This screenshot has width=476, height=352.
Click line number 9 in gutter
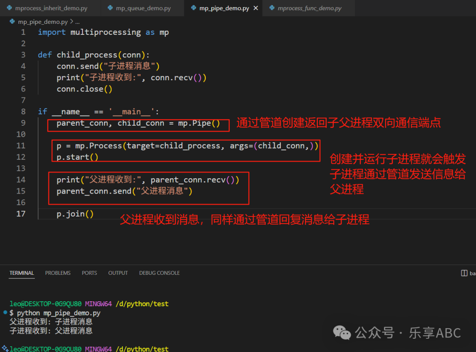point(23,123)
